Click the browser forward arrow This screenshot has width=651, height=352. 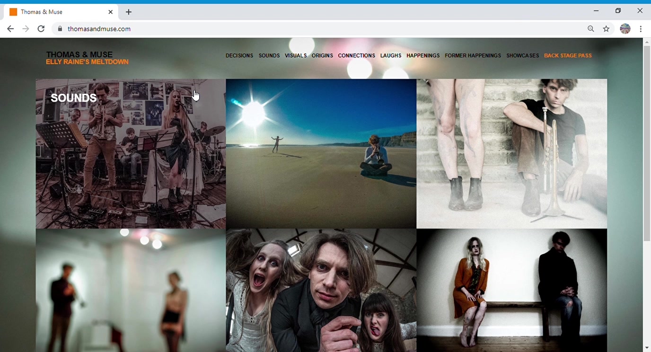coord(26,29)
